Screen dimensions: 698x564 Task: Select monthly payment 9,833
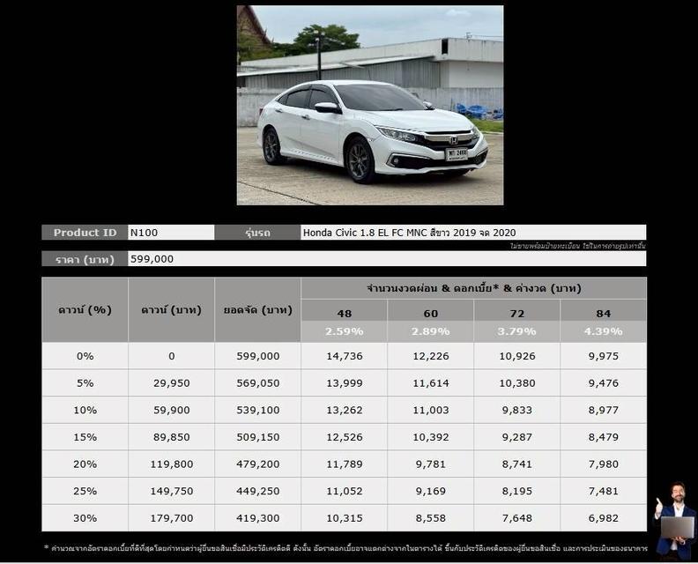516,410
